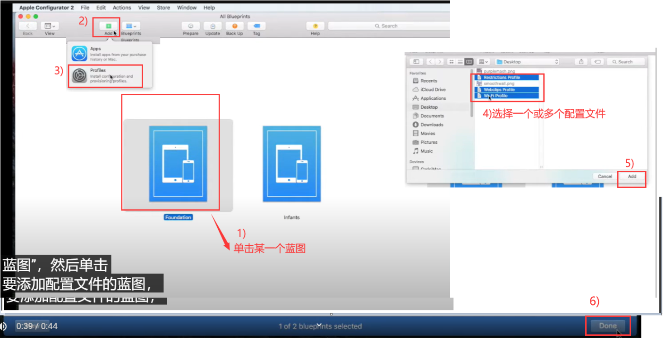Switch file dialog to icon view
The width and height of the screenshot is (665, 341).
coord(452,62)
